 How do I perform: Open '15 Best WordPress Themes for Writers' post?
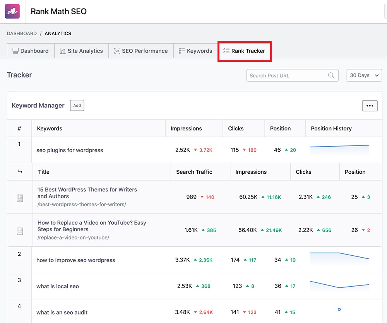(87, 193)
